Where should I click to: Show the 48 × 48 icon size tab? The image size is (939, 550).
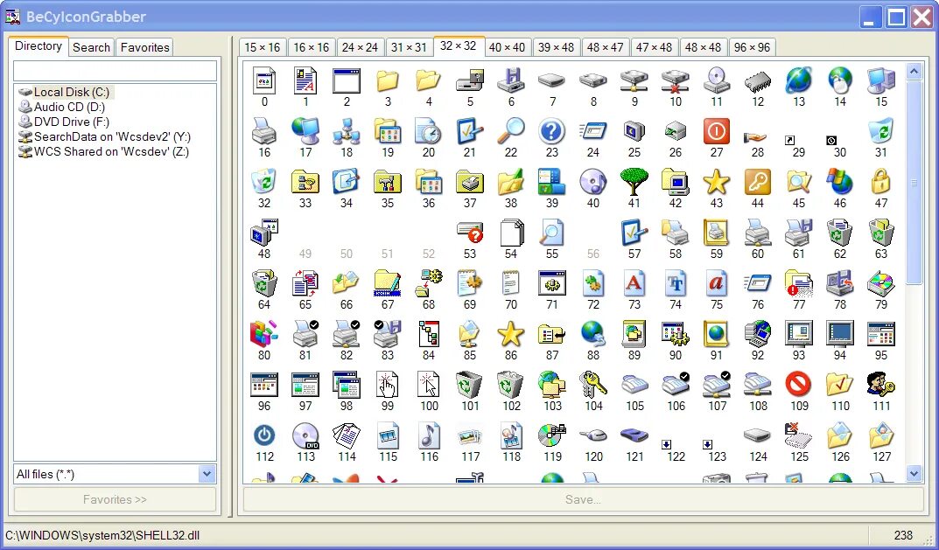703,47
